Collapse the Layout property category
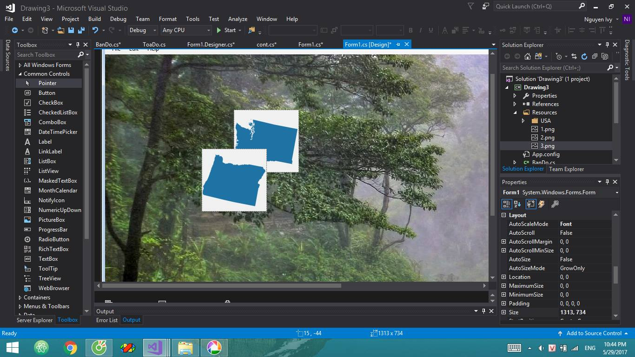 (x=504, y=215)
